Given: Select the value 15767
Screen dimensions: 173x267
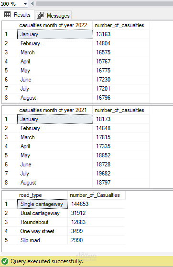Looking at the screenshot, I should click(121, 62).
